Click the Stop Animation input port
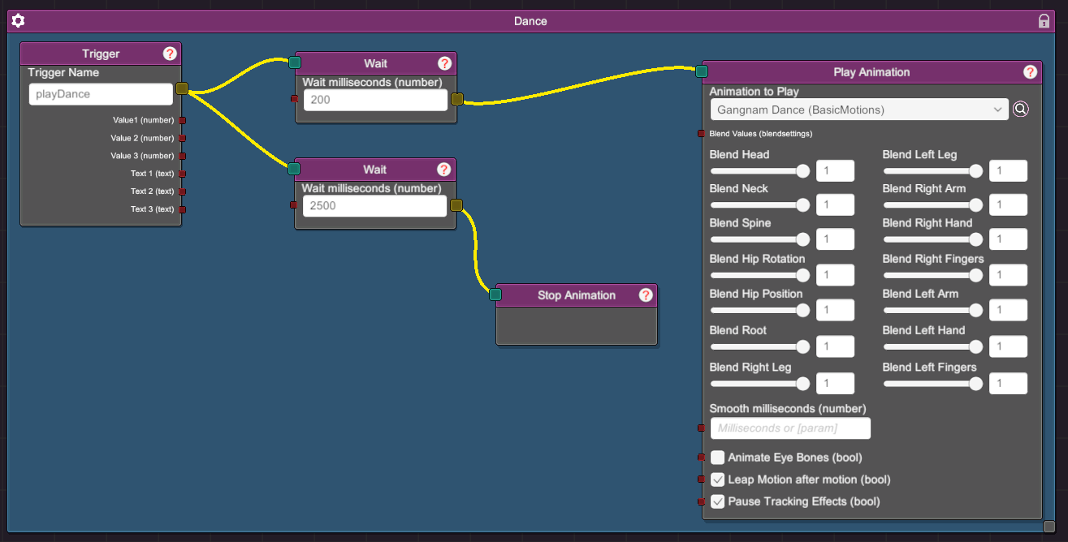The height and width of the screenshot is (542, 1068). 495,295
